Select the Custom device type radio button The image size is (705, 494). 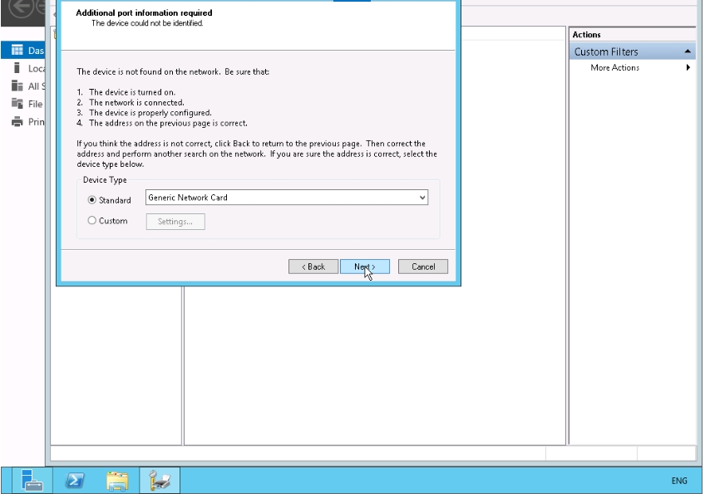(x=92, y=221)
